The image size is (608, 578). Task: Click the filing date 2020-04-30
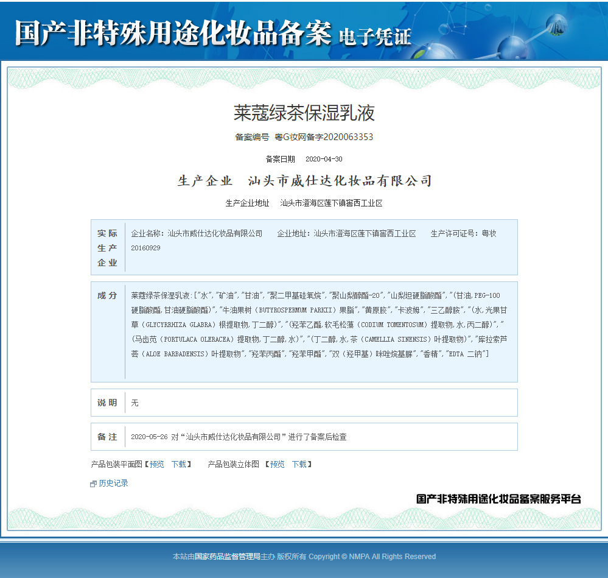pos(324,159)
